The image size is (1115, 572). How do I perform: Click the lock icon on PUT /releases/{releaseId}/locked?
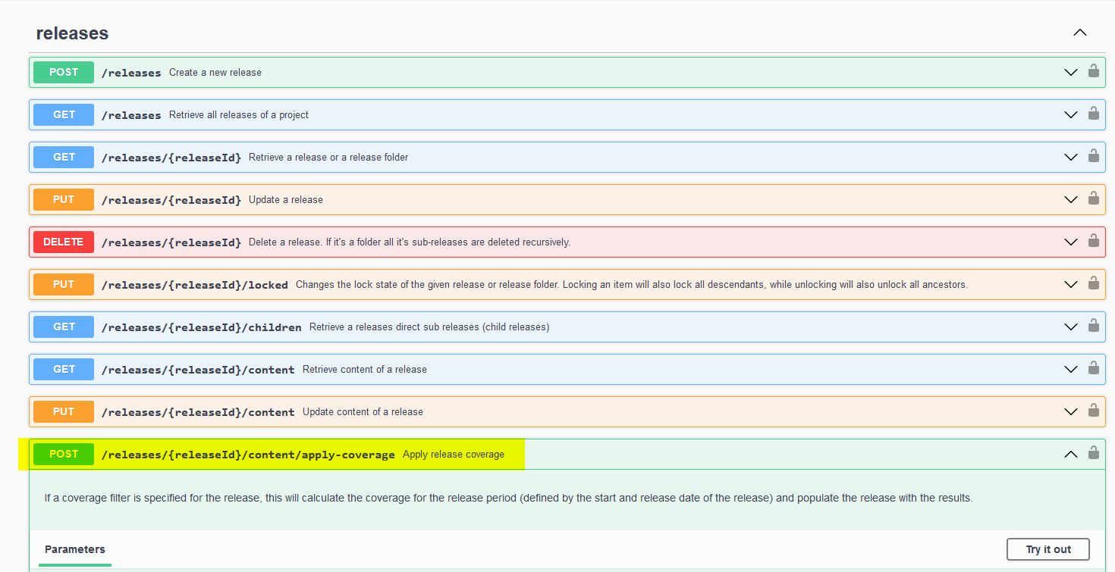[x=1094, y=284]
